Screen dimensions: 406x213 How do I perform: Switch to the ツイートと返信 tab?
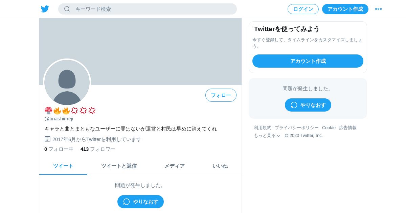119,166
